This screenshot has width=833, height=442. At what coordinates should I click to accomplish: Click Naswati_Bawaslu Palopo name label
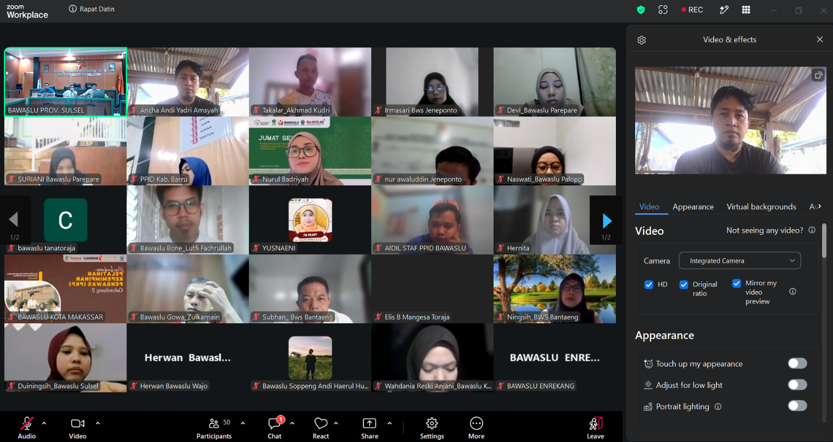(x=544, y=179)
